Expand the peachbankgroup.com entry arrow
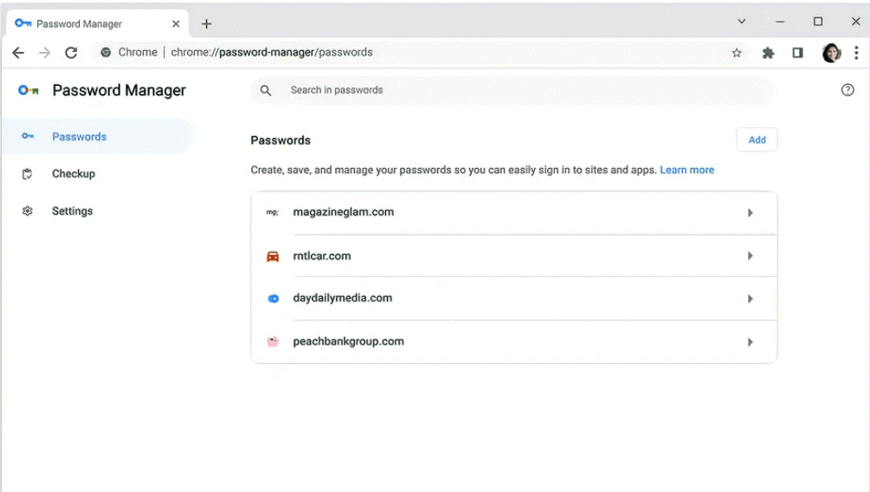 pos(750,342)
